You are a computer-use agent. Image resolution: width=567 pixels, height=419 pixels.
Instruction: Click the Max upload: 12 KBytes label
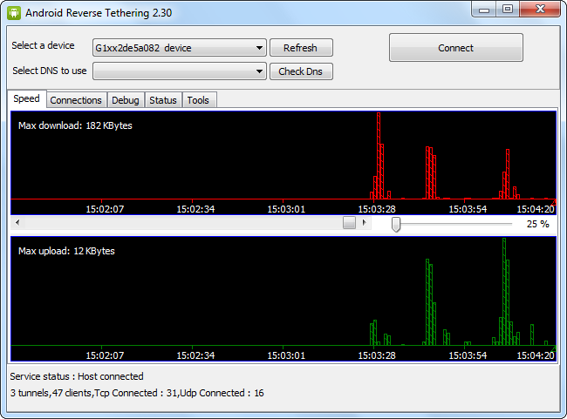click(66, 251)
